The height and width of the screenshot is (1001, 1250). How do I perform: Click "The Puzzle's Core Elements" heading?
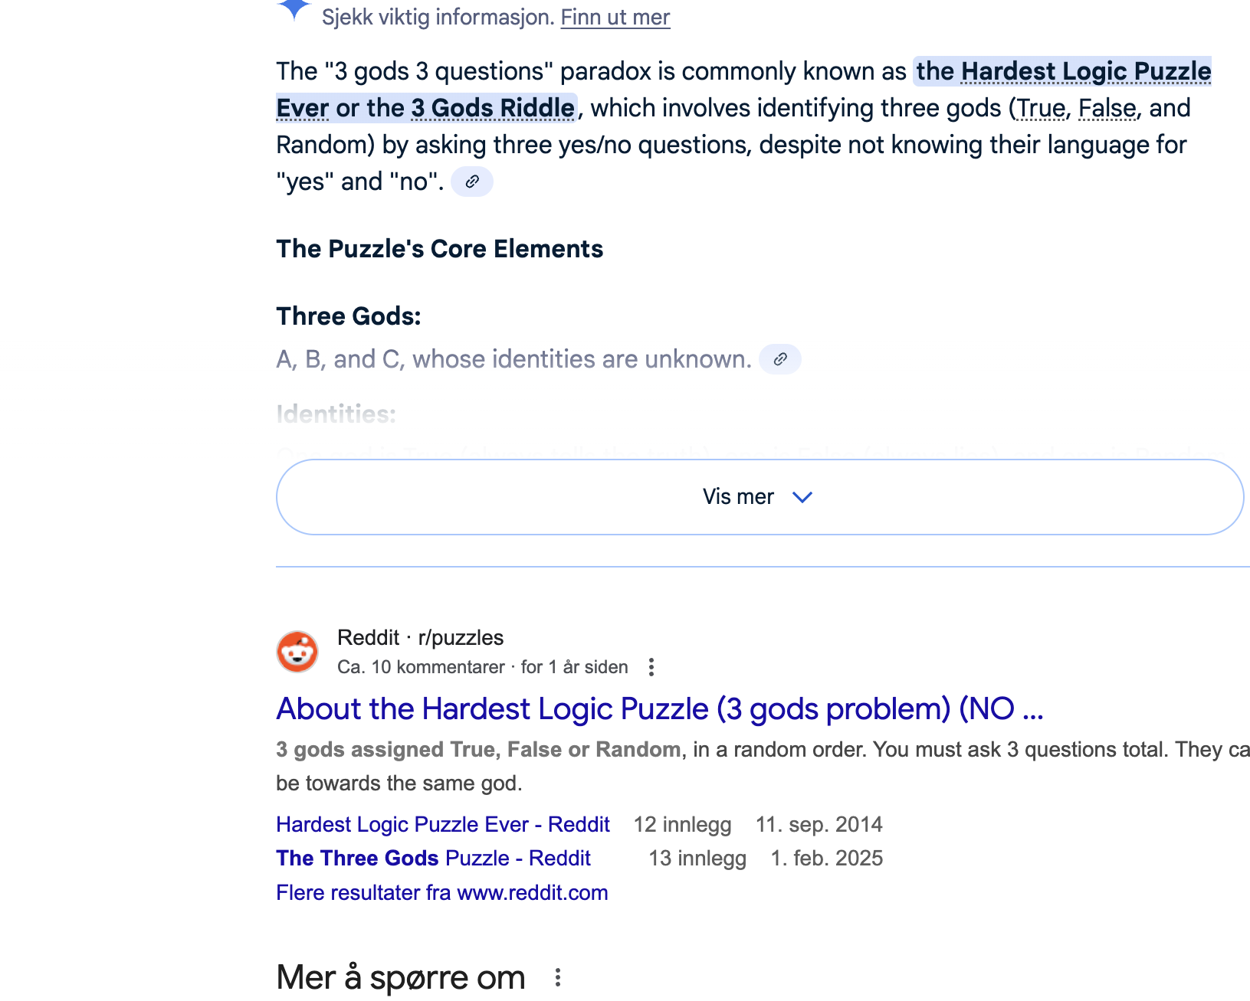click(x=439, y=249)
